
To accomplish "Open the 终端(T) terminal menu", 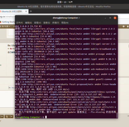I will click(x=55, y=23).
